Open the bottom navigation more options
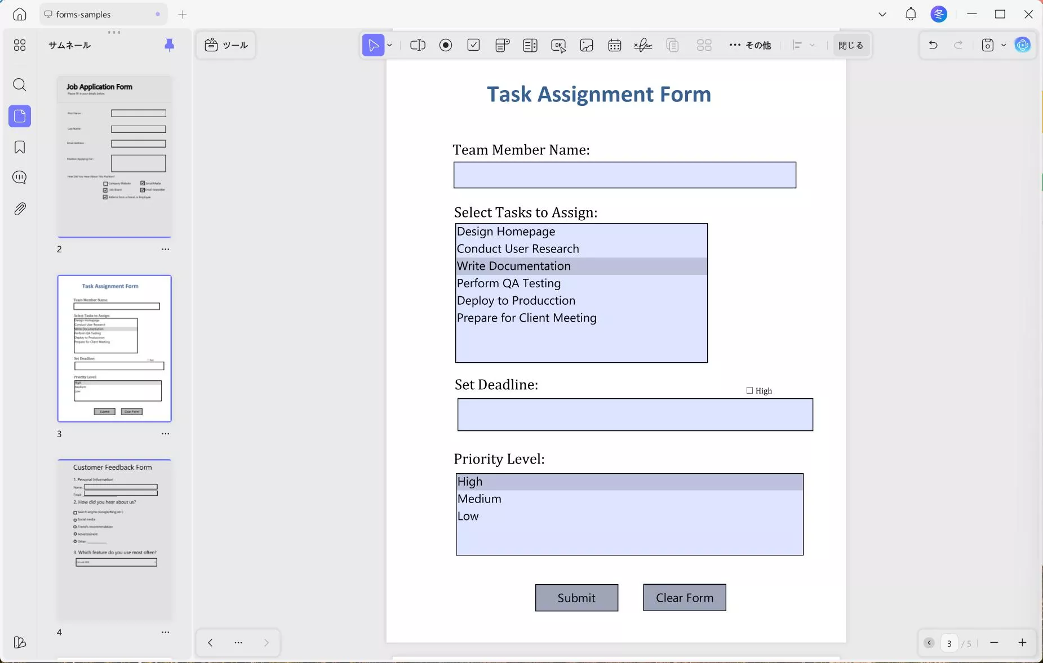Viewport: 1043px width, 663px height. pos(238,643)
